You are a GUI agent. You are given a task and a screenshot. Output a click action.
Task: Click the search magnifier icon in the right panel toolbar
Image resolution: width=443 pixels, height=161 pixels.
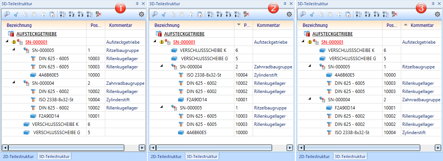303,14
